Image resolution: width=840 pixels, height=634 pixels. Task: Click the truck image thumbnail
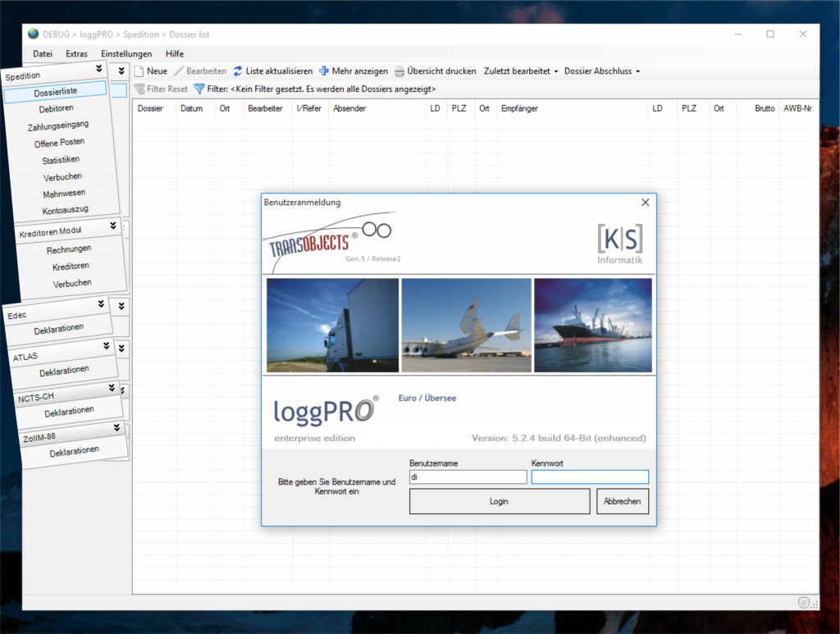[x=333, y=325]
